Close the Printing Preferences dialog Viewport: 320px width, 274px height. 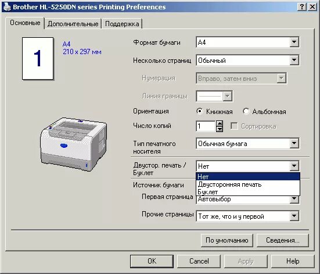coord(312,7)
